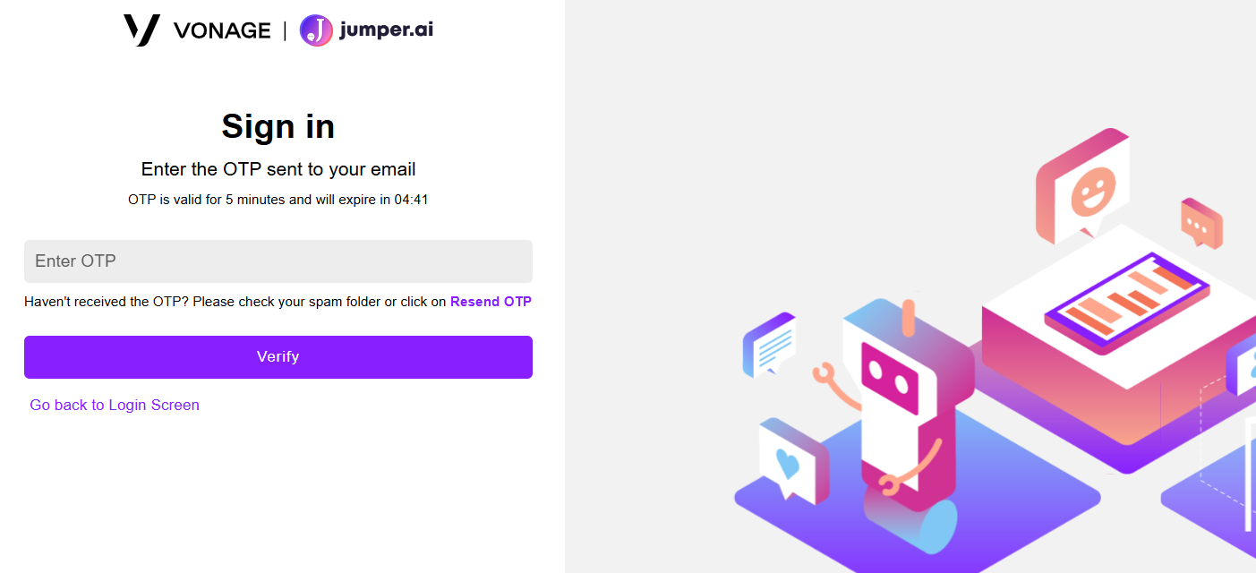Click the Enter the OTP instruction text

tap(278, 169)
